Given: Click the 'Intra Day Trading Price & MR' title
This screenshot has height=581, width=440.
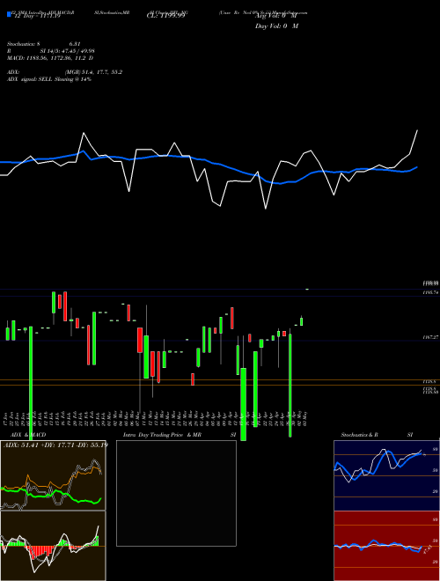Looking at the screenshot, I should click(x=163, y=435).
